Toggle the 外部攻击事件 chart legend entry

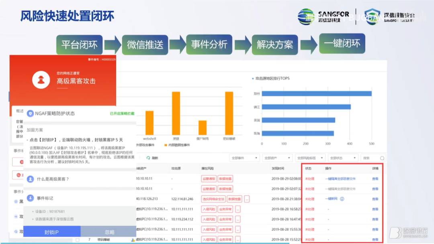coord(144,145)
